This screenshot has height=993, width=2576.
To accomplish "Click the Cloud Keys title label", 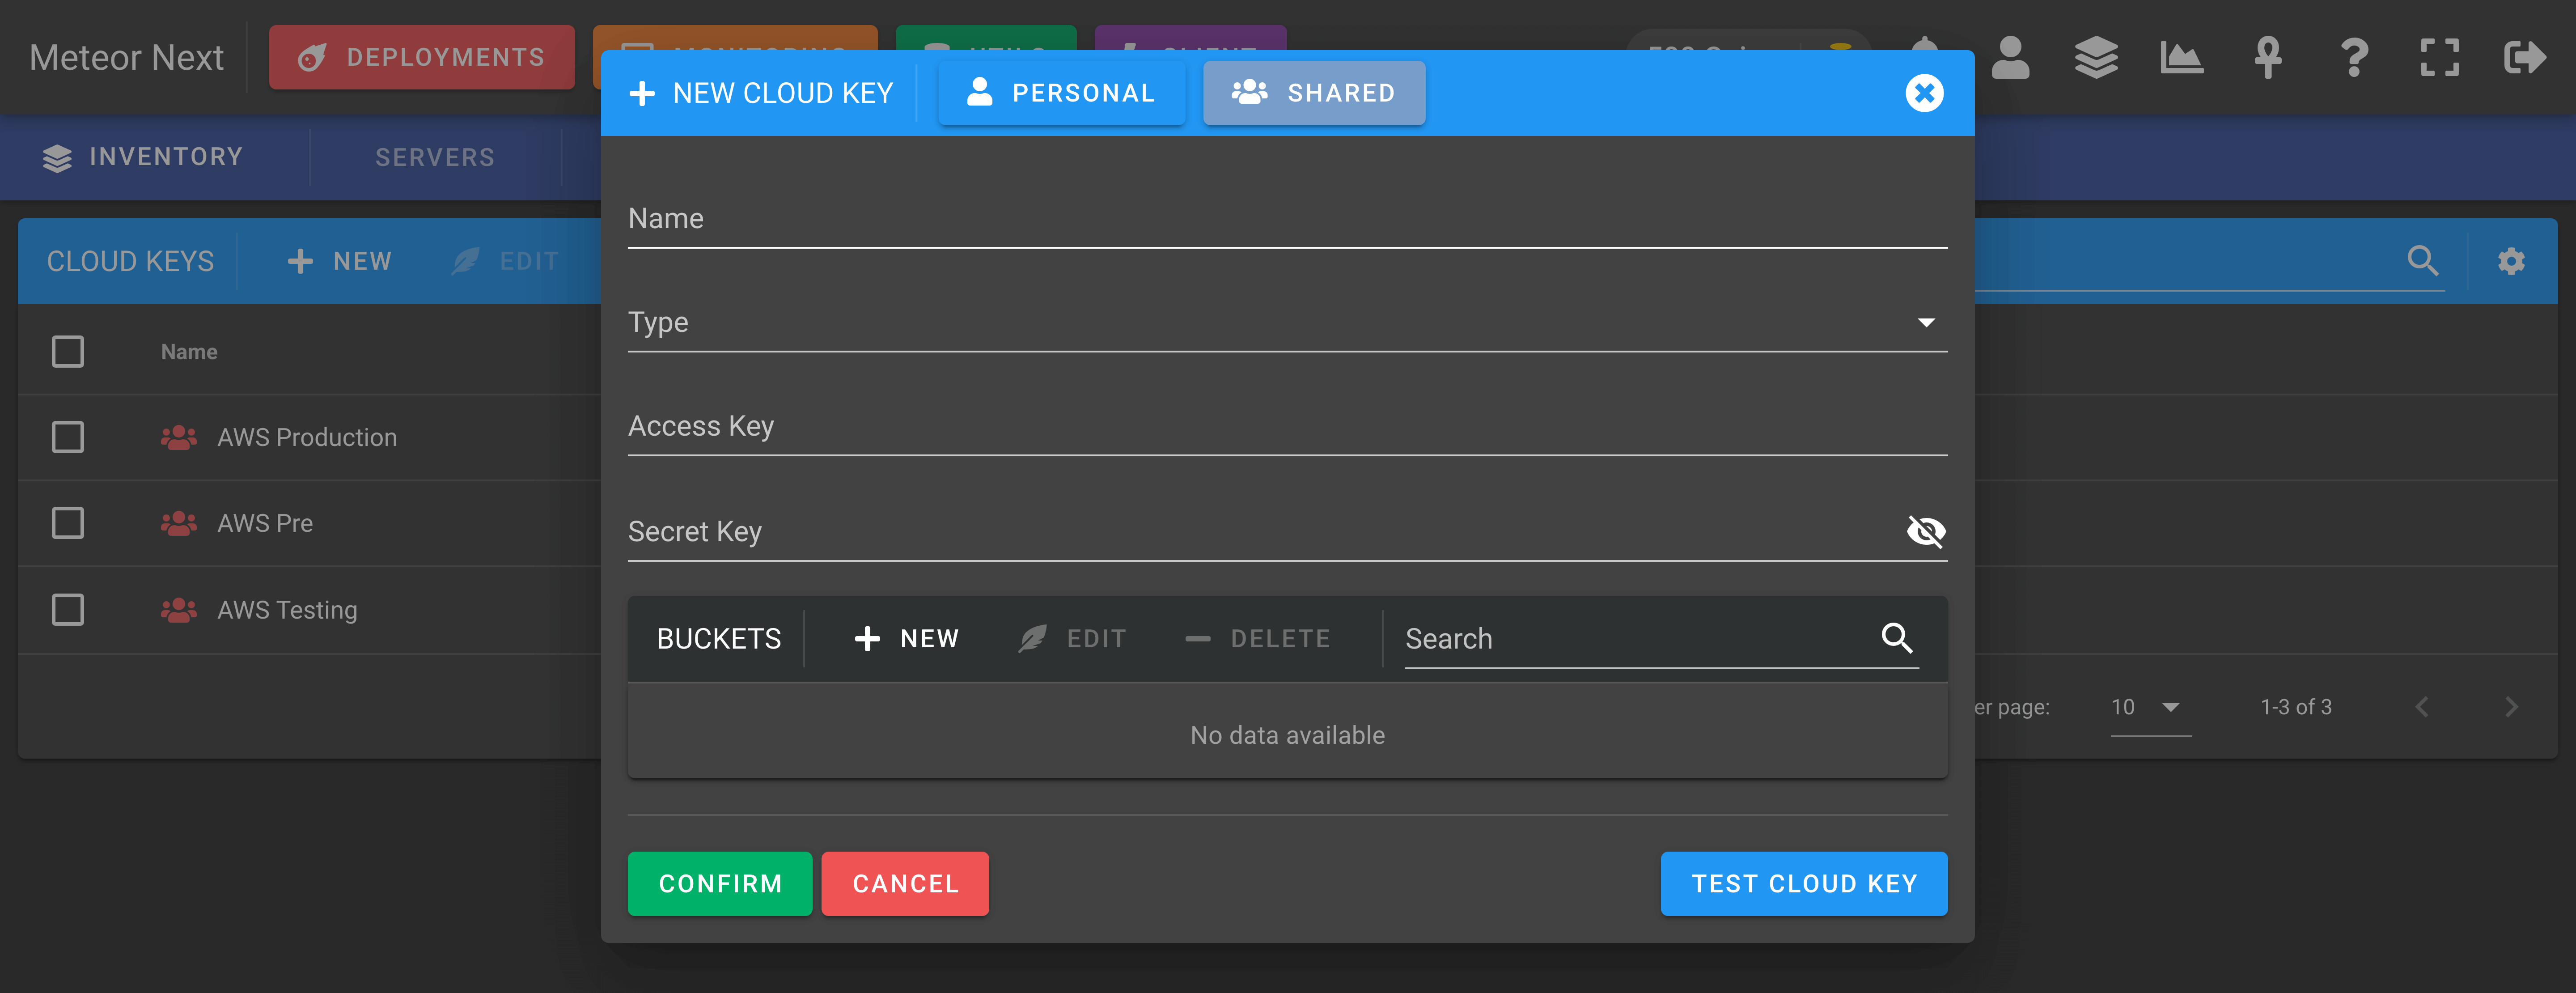I will tap(130, 262).
